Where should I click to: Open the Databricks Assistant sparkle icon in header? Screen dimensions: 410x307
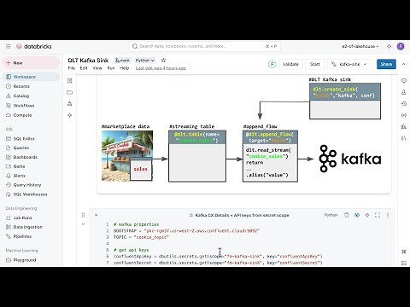(x=389, y=46)
